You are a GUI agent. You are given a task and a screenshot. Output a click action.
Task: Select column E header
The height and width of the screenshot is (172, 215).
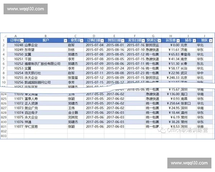click(114, 36)
